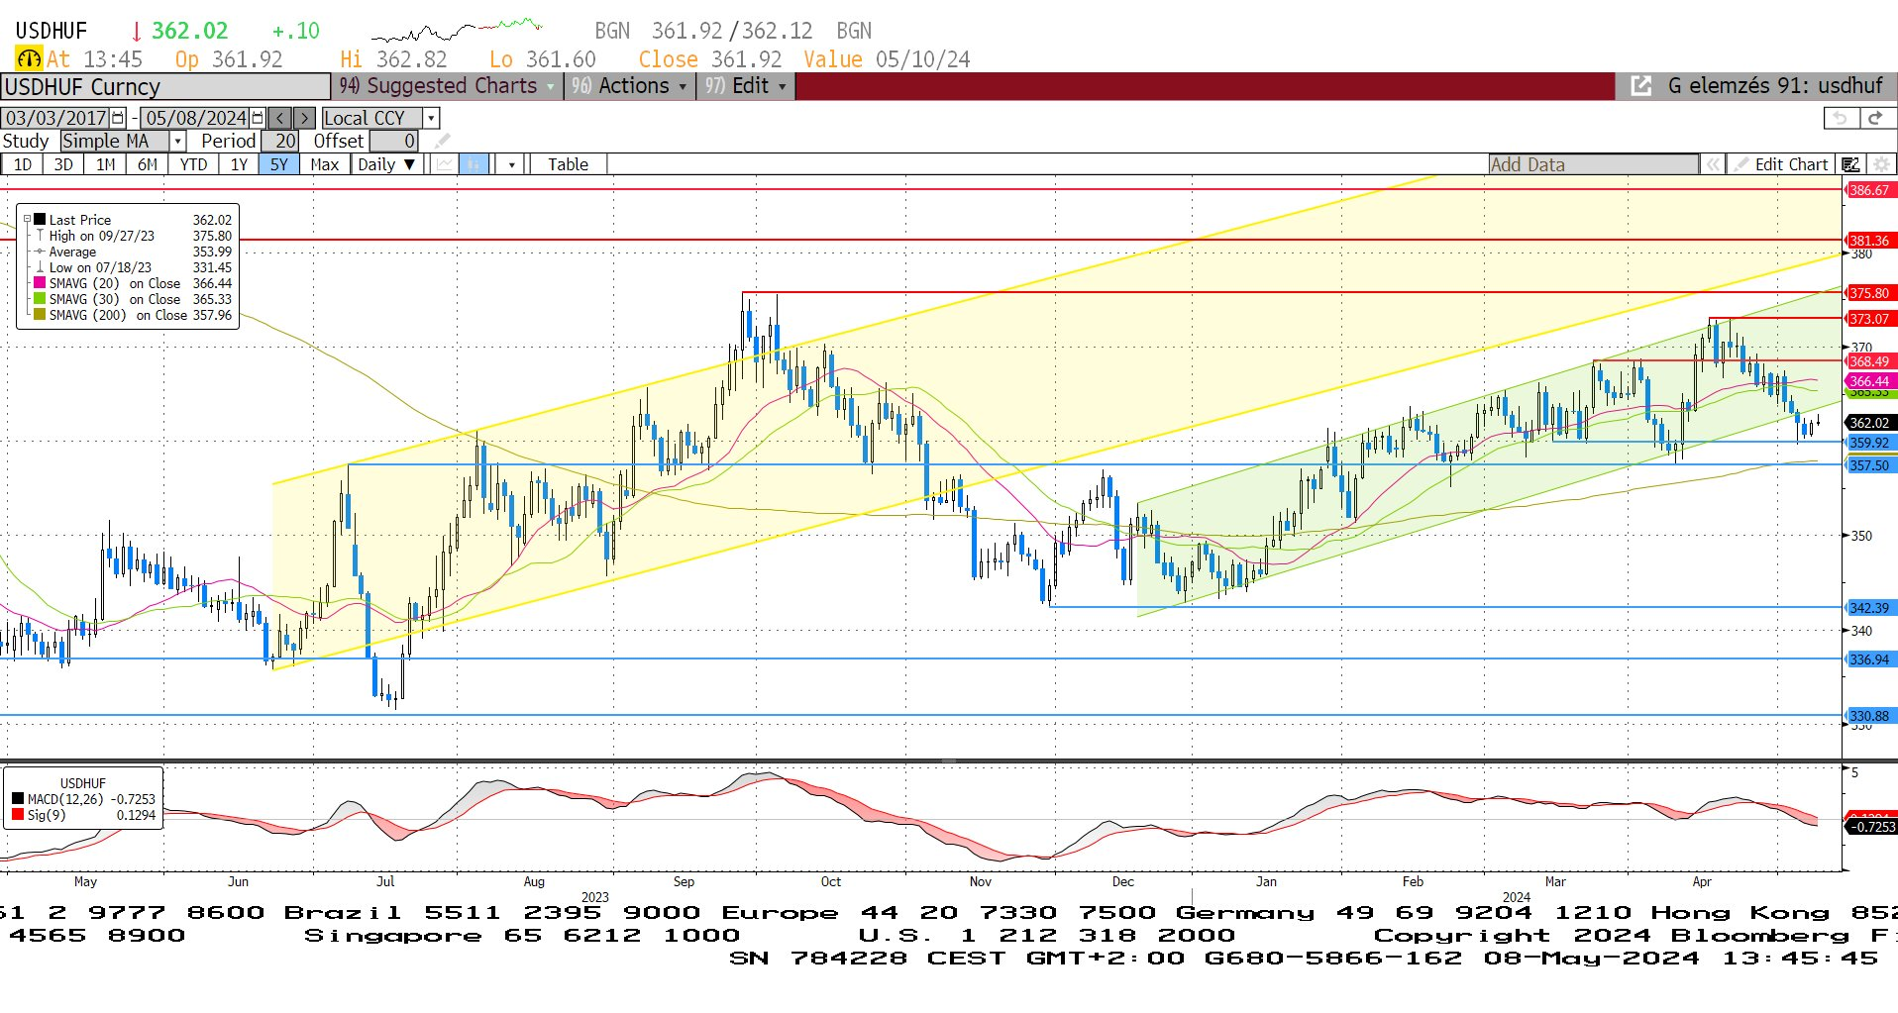Click the 368.49 red level label
This screenshot has width=1898, height=1013.
1870,361
